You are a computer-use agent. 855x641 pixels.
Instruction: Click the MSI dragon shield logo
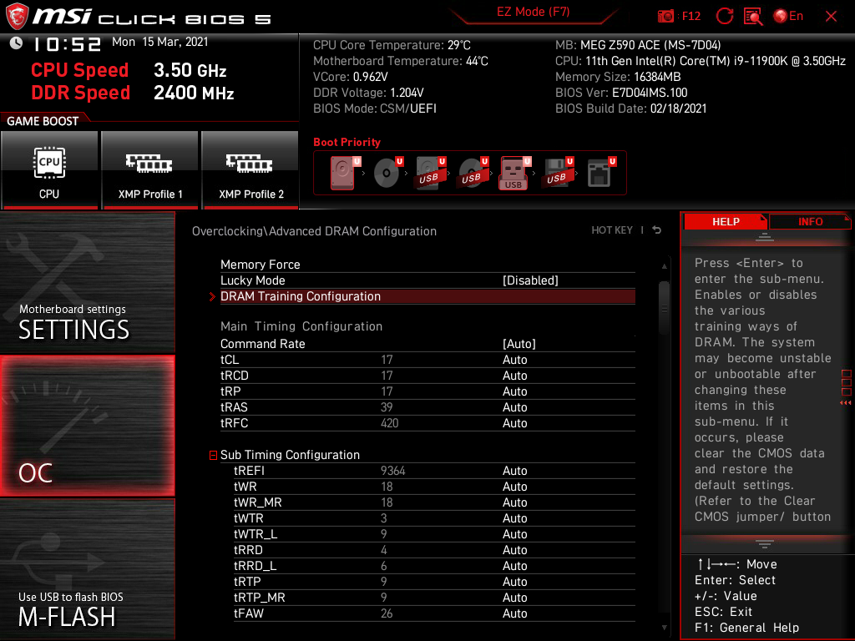pos(17,17)
